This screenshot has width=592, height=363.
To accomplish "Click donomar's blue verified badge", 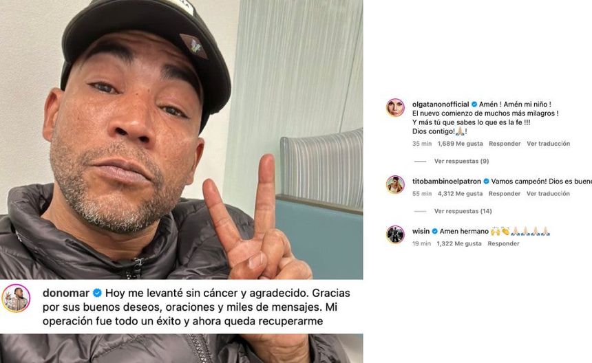I will click(97, 293).
